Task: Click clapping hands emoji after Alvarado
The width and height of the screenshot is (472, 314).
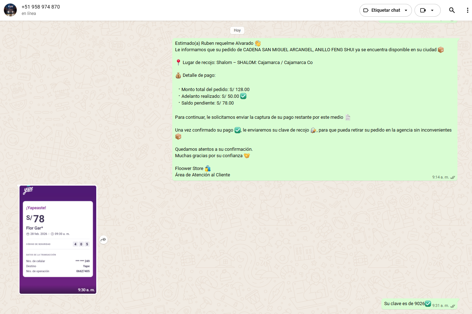Action: point(258,43)
